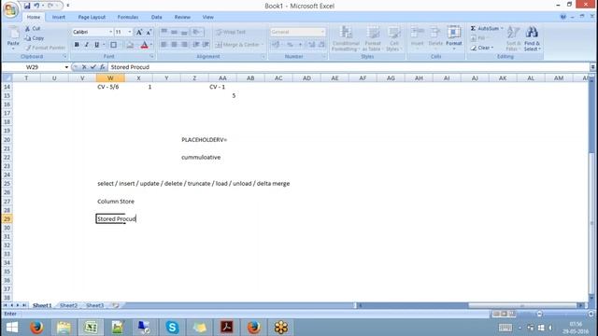Image resolution: width=598 pixels, height=336 pixels.
Task: Open Sort & Filter menu
Action: point(513,38)
